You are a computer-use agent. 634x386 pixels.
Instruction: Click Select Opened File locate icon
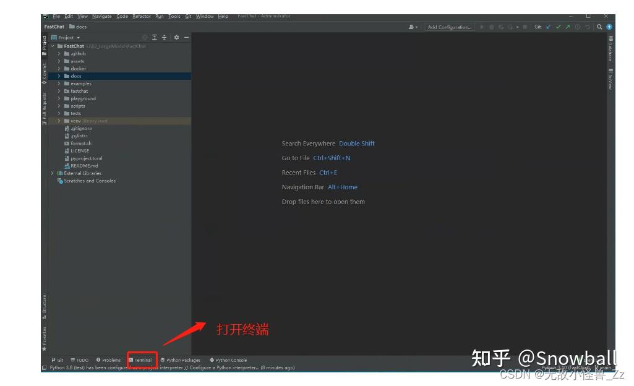[x=145, y=37]
